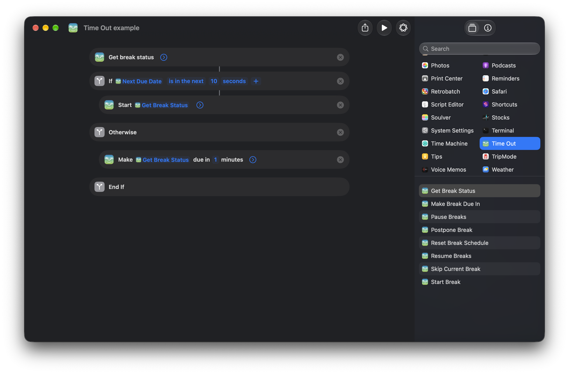
Task: Select the Podcasts app in list
Action: tap(510, 66)
